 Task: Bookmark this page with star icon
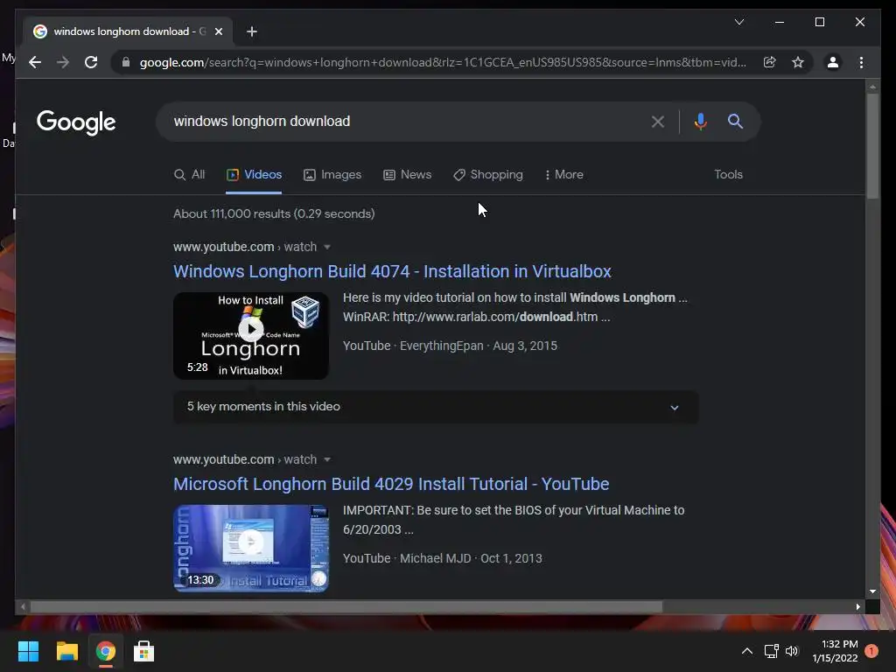798,62
